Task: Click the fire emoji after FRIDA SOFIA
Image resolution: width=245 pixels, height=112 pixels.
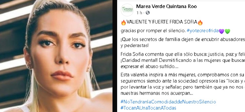Action: [x=200, y=23]
